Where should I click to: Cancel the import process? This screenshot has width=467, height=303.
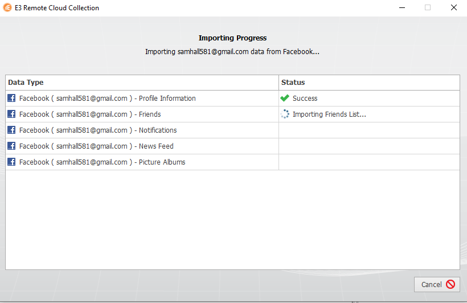coord(437,285)
